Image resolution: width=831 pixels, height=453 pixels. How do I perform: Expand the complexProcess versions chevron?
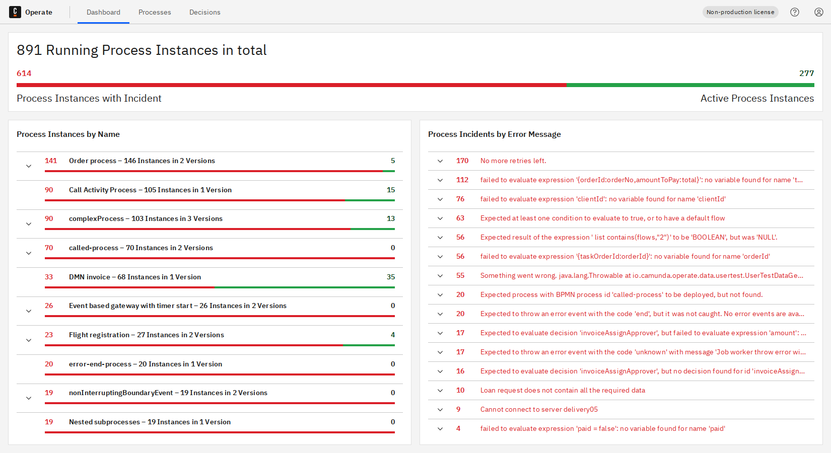[x=29, y=224]
